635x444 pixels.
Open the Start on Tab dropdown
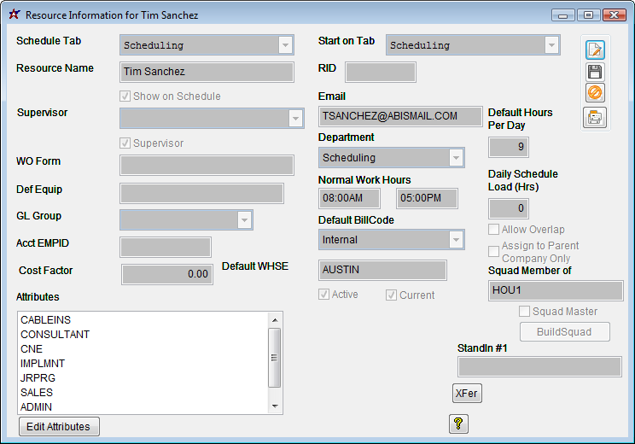coord(551,45)
